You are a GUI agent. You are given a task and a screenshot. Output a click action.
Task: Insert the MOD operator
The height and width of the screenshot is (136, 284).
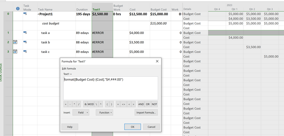pyautogui.click(x=91, y=104)
